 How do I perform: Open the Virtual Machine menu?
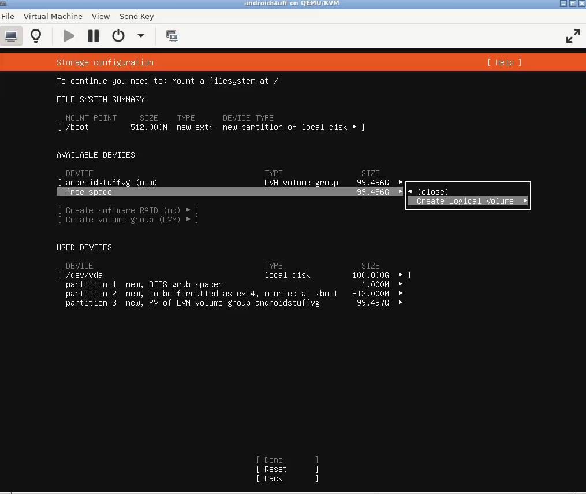[53, 16]
